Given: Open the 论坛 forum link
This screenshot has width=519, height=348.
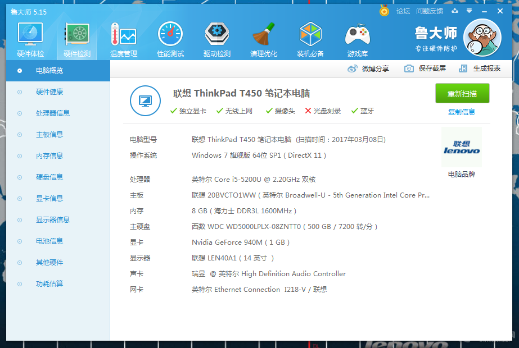Looking at the screenshot, I should (x=403, y=11).
